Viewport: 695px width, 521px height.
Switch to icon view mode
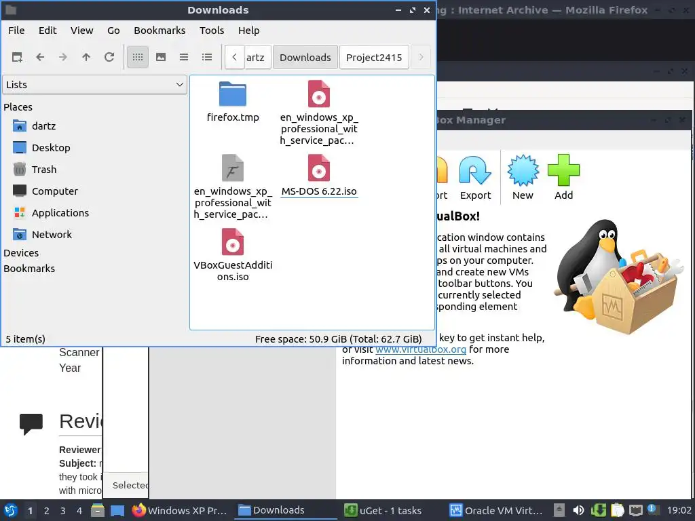click(138, 57)
